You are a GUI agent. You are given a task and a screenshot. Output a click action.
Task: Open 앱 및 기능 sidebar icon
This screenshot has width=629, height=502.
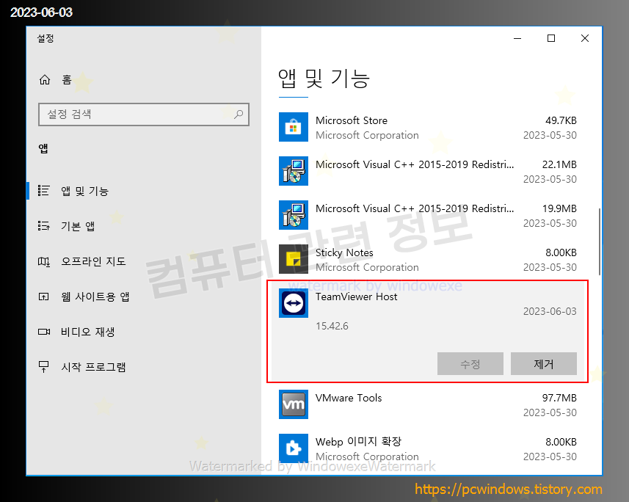pos(44,191)
